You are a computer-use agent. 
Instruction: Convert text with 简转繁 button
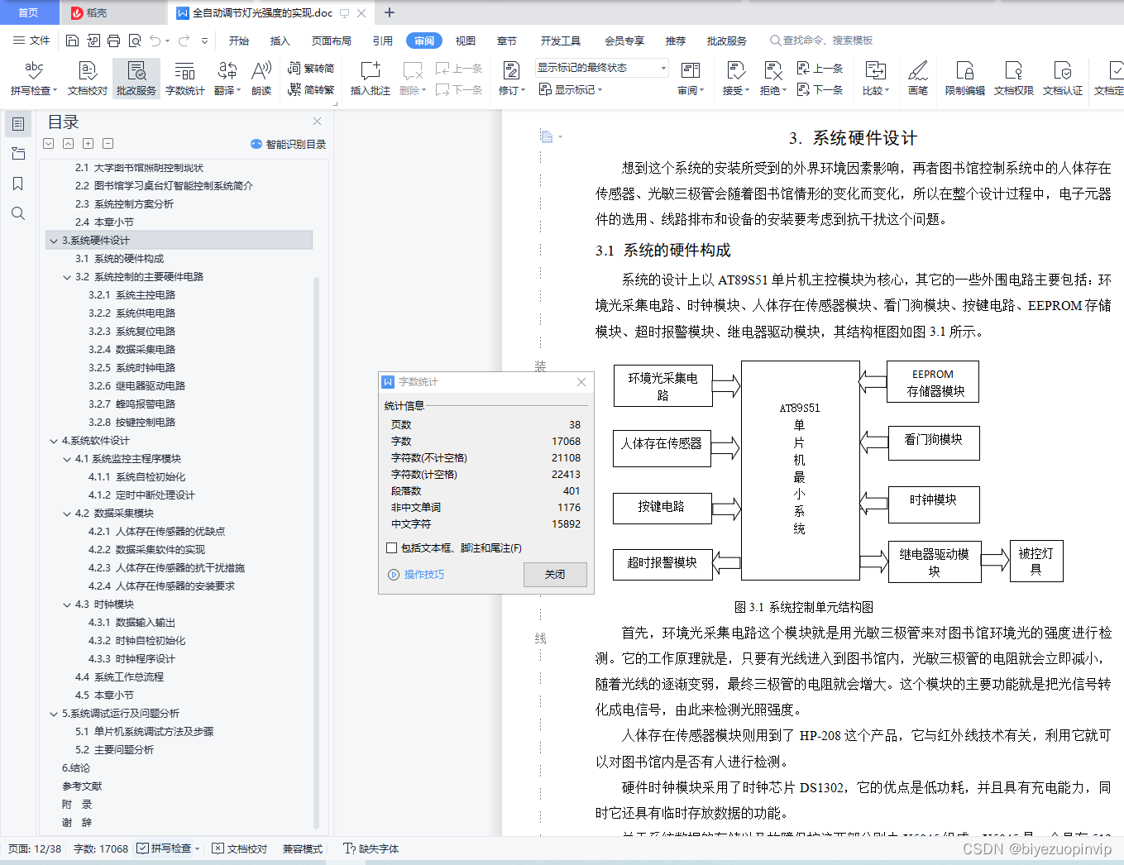[311, 89]
